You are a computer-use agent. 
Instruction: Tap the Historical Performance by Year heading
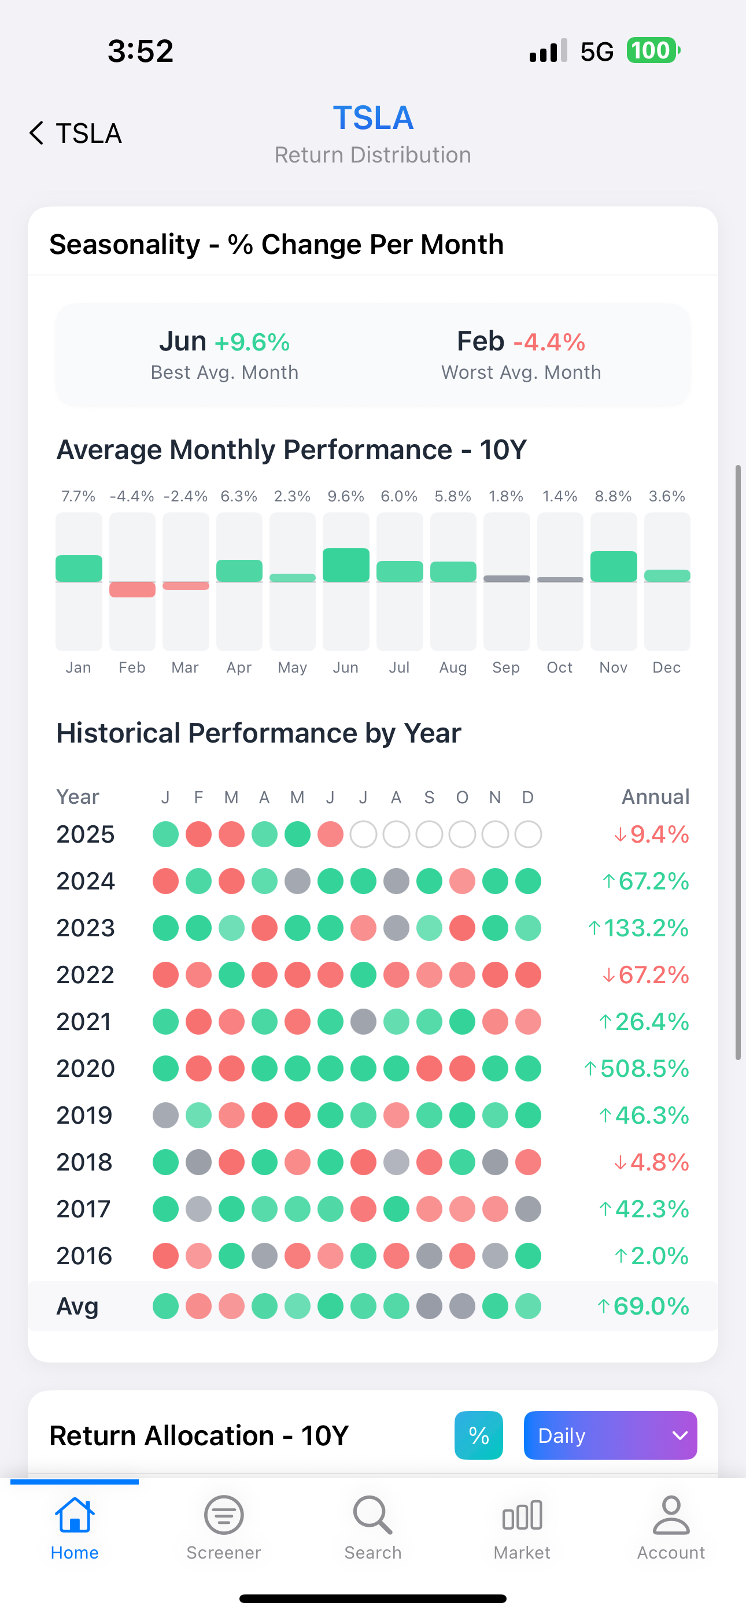[258, 733]
